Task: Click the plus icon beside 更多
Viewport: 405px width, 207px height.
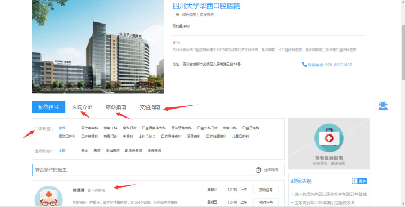Action: click(354, 181)
